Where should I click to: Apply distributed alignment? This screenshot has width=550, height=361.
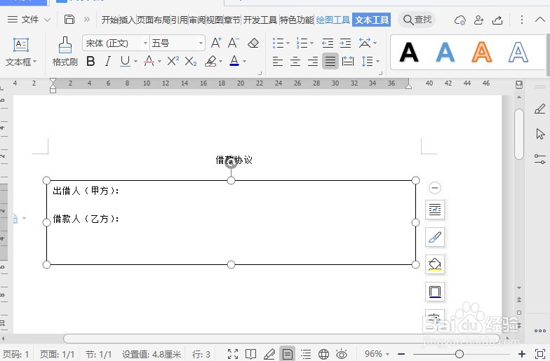pyautogui.click(x=348, y=62)
